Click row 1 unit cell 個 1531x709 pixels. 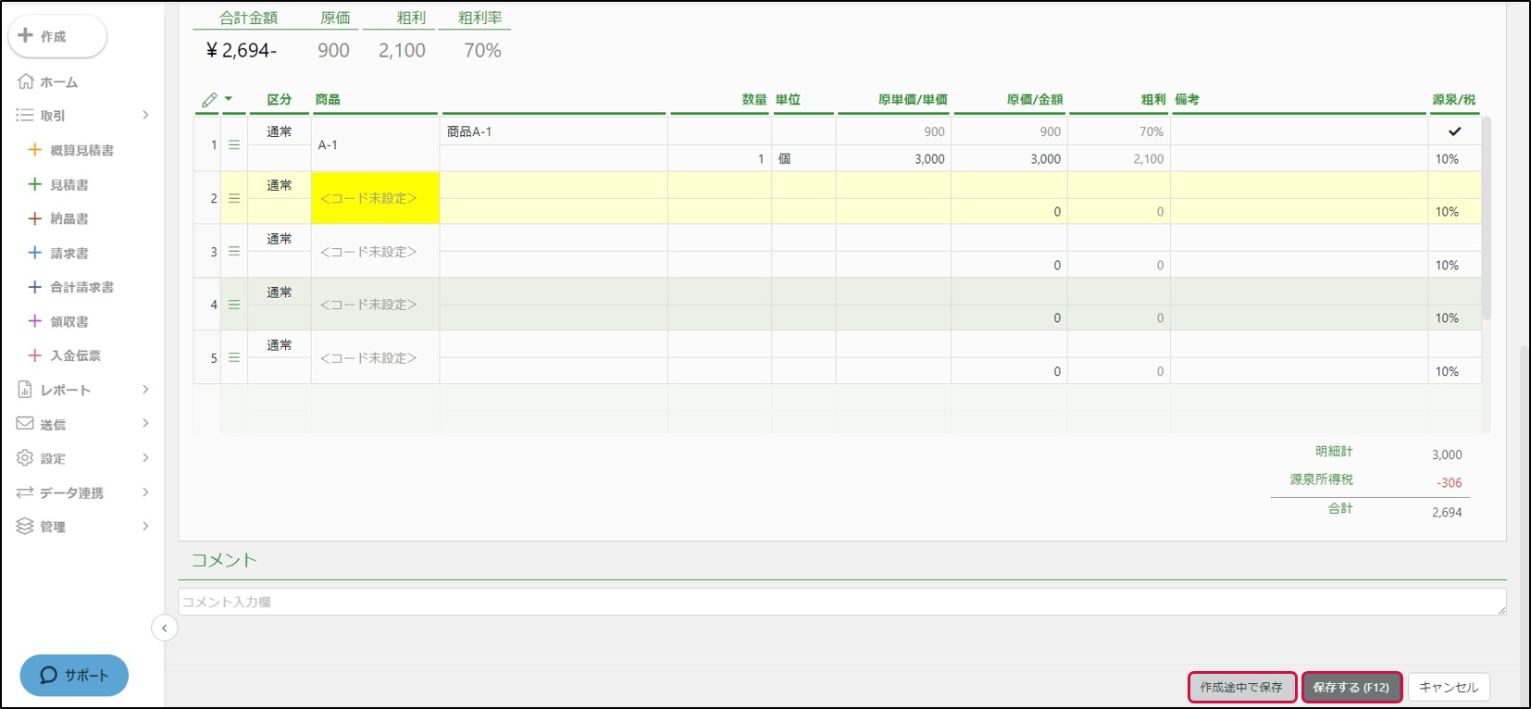tap(803, 158)
